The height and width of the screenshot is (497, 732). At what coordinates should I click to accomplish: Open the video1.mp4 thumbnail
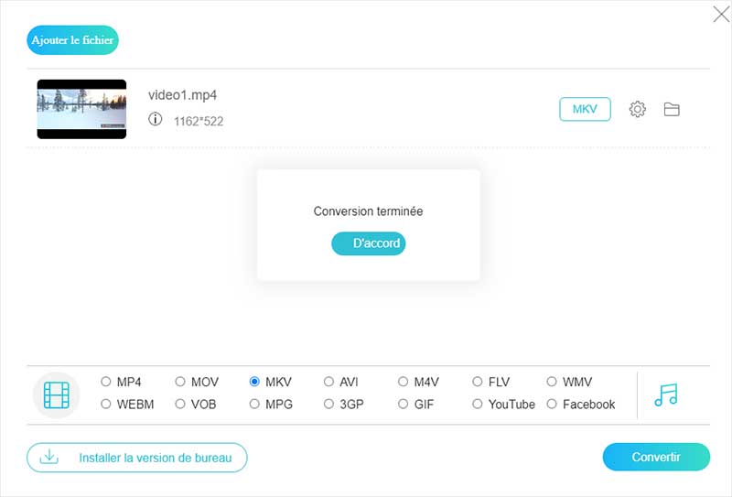coord(81,109)
